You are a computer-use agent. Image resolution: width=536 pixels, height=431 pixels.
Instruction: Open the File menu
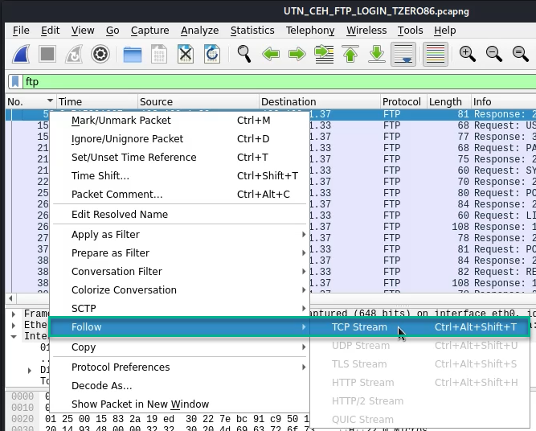tap(21, 31)
